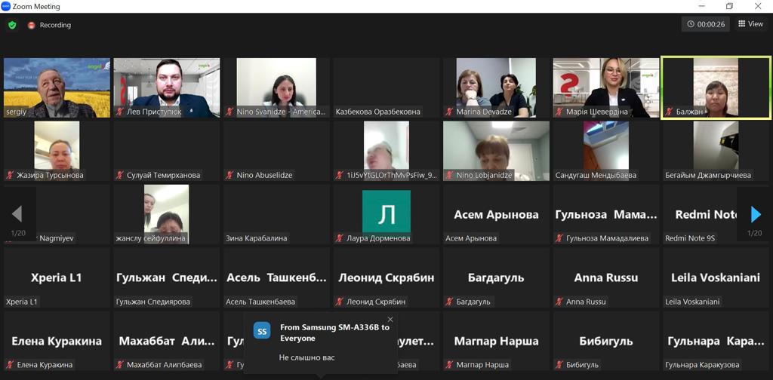Go to next page of participants

755,215
